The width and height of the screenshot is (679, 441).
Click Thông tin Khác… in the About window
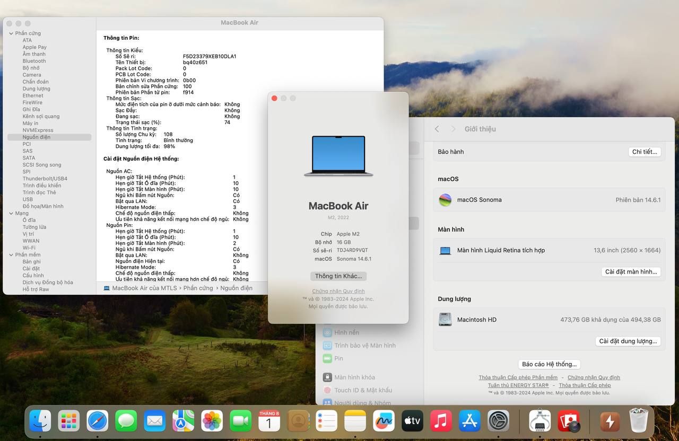(x=338, y=276)
